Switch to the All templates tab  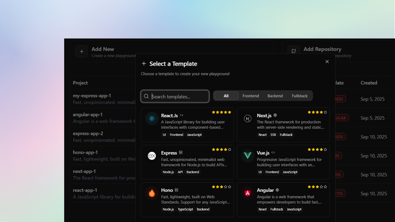(226, 96)
